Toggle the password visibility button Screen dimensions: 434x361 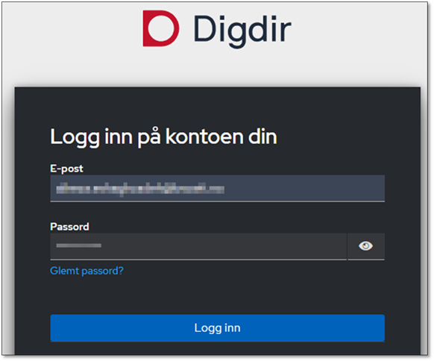coord(366,246)
